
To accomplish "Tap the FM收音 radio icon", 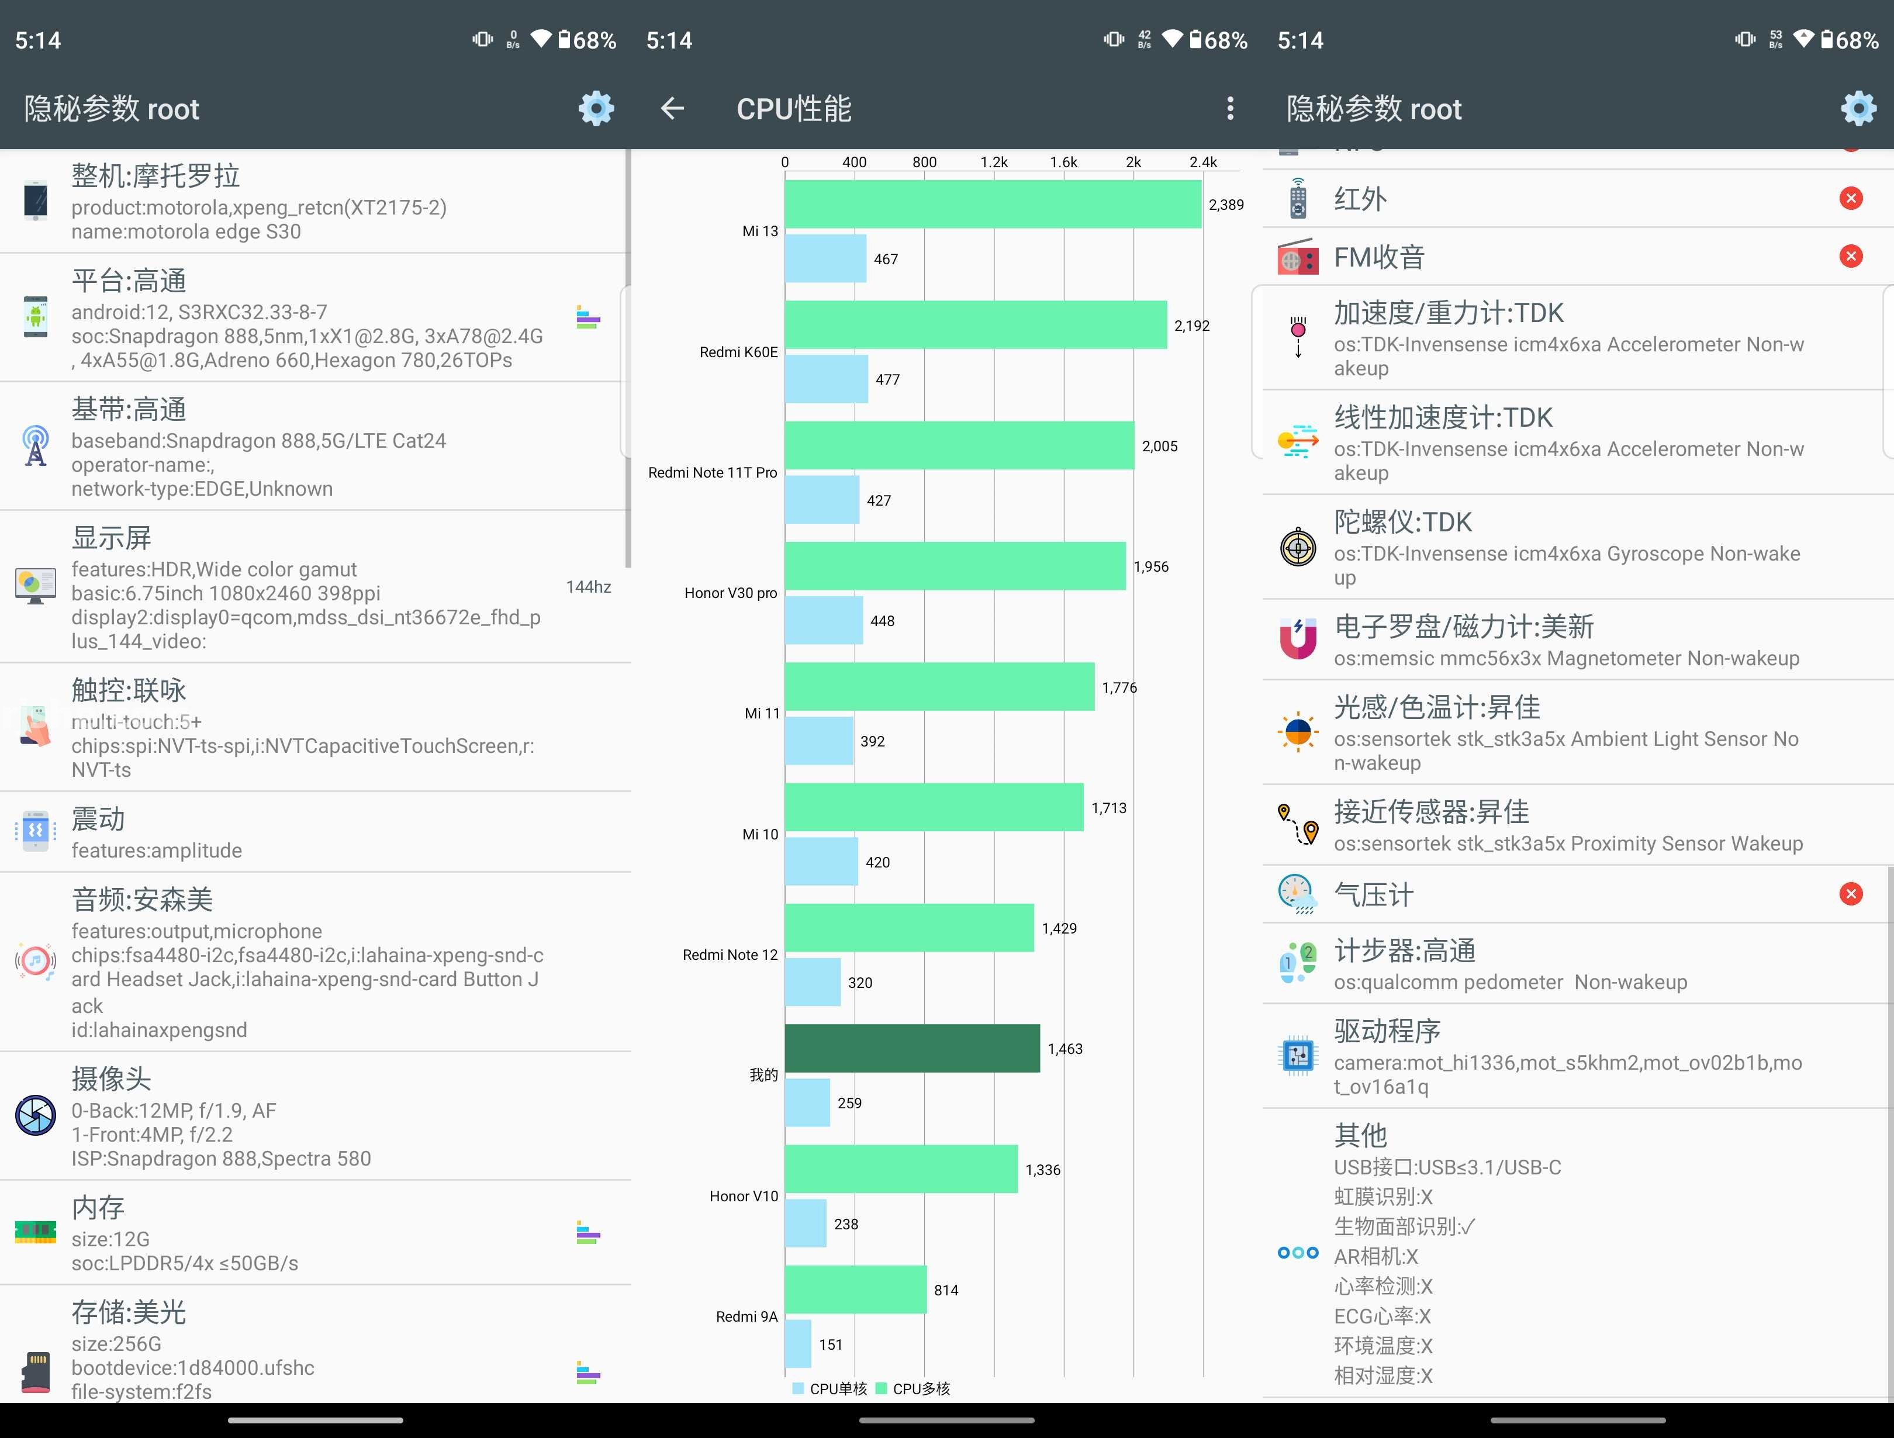I will 1298,257.
